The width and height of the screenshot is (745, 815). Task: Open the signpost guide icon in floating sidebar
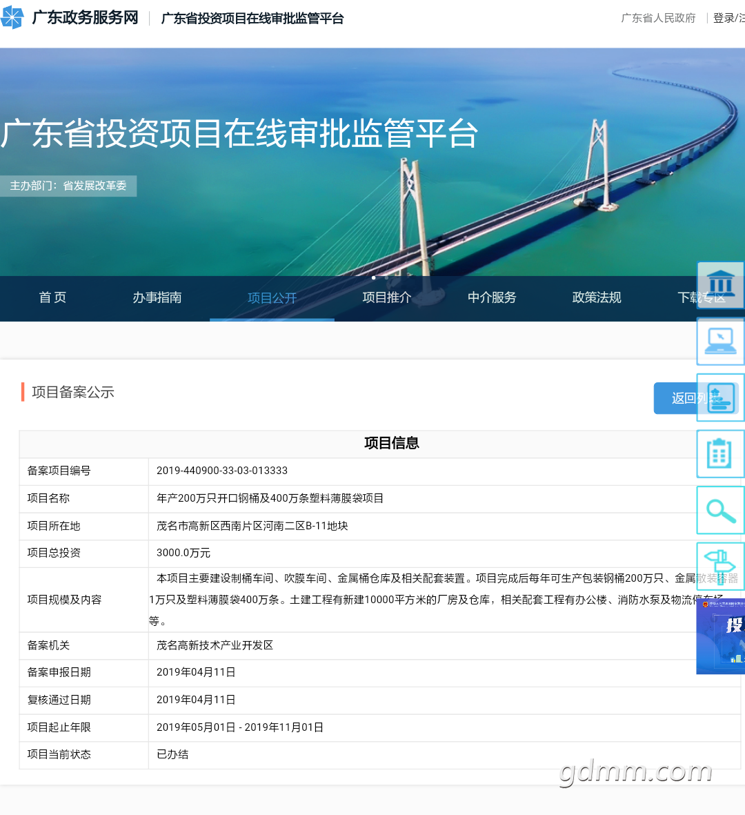(x=721, y=566)
